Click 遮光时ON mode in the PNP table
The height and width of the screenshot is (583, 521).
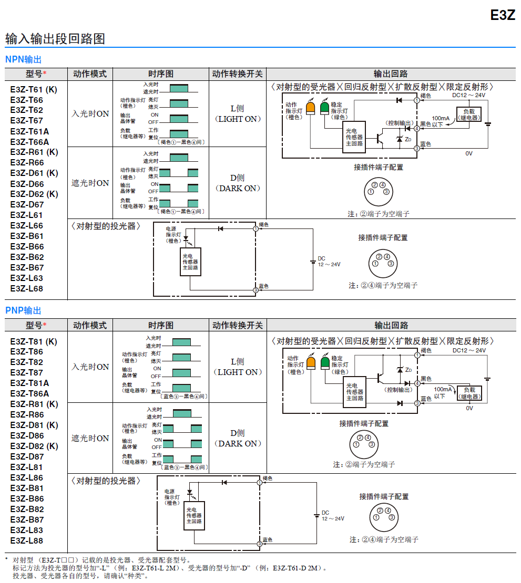90,438
